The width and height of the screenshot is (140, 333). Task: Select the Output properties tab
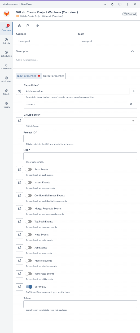pyautogui.click(x=54, y=76)
